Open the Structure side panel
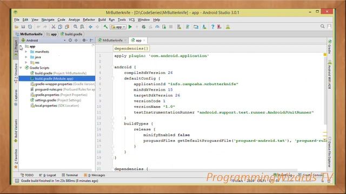Viewport: 346px width, 194px height. [16, 73]
